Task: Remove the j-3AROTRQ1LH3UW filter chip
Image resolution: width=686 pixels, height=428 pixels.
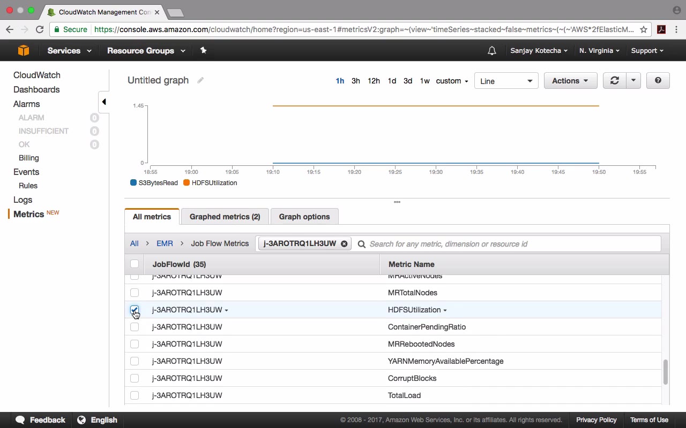Action: coord(344,244)
